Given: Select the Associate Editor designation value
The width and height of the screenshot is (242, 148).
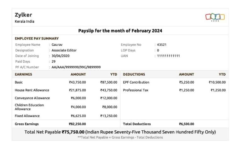Looking at the screenshot, I should tap(64, 50).
